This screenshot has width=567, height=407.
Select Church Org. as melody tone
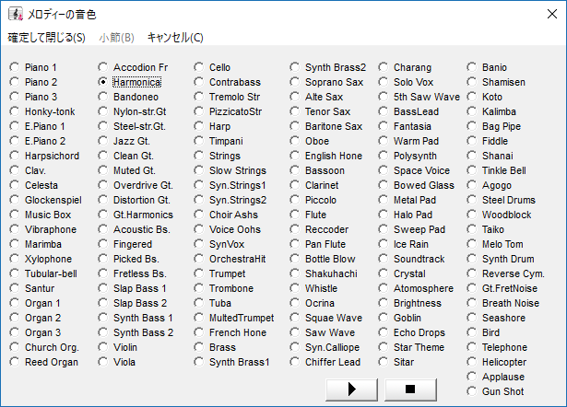tap(15, 347)
